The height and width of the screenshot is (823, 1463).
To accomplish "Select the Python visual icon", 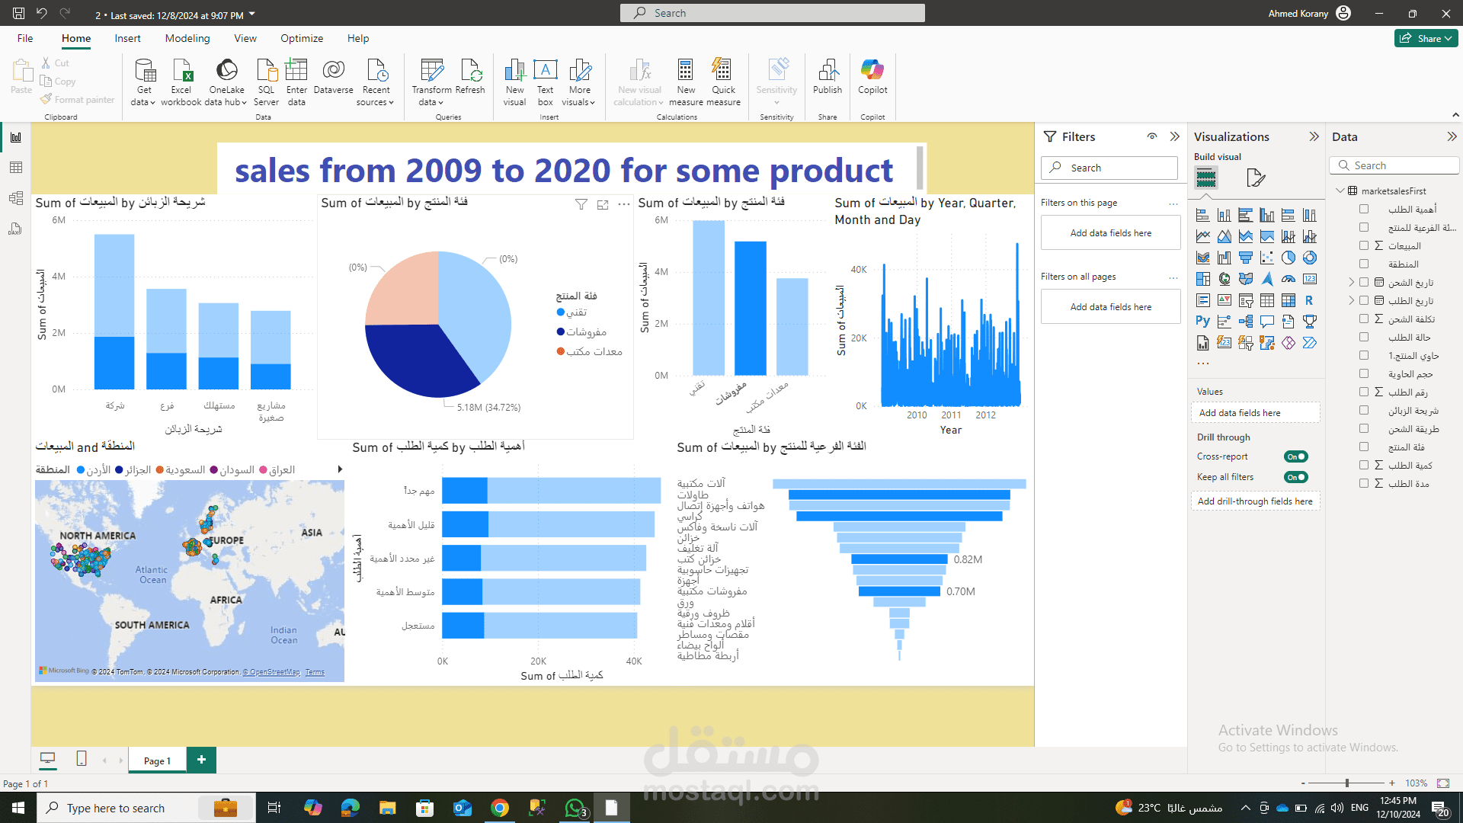I will (x=1202, y=322).
